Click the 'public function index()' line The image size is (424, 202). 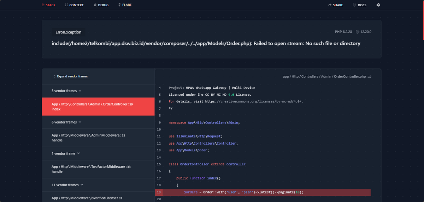pyautogui.click(x=198, y=178)
